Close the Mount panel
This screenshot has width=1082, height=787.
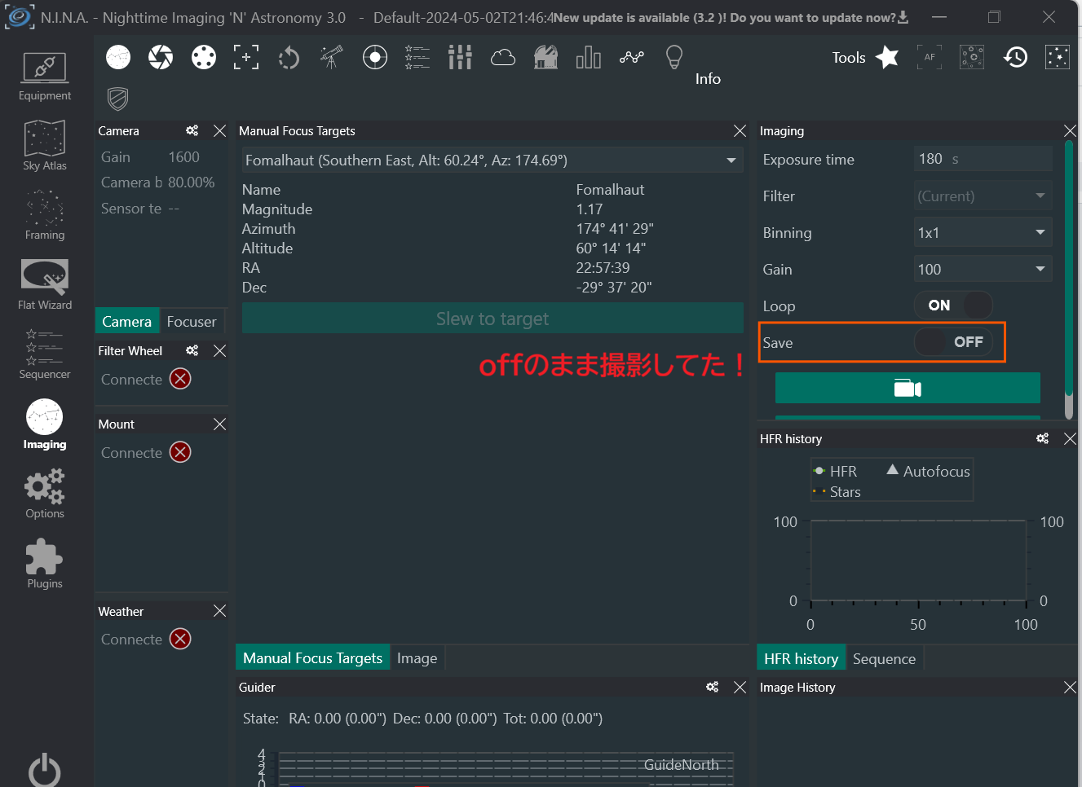[x=219, y=424]
